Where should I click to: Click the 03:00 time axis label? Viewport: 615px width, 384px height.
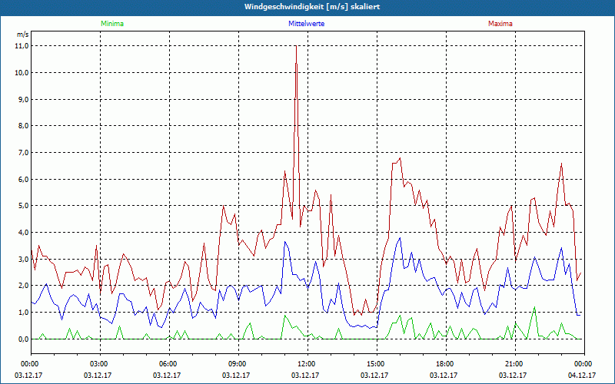click(x=101, y=364)
